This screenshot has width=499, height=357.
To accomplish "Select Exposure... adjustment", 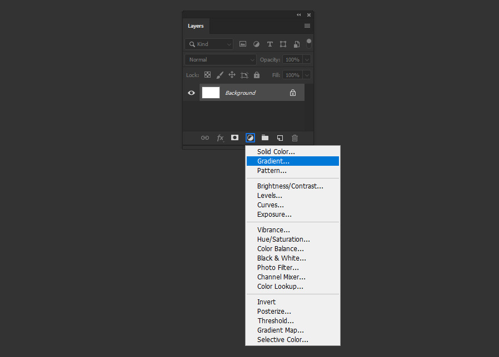I will pyautogui.click(x=293, y=215).
